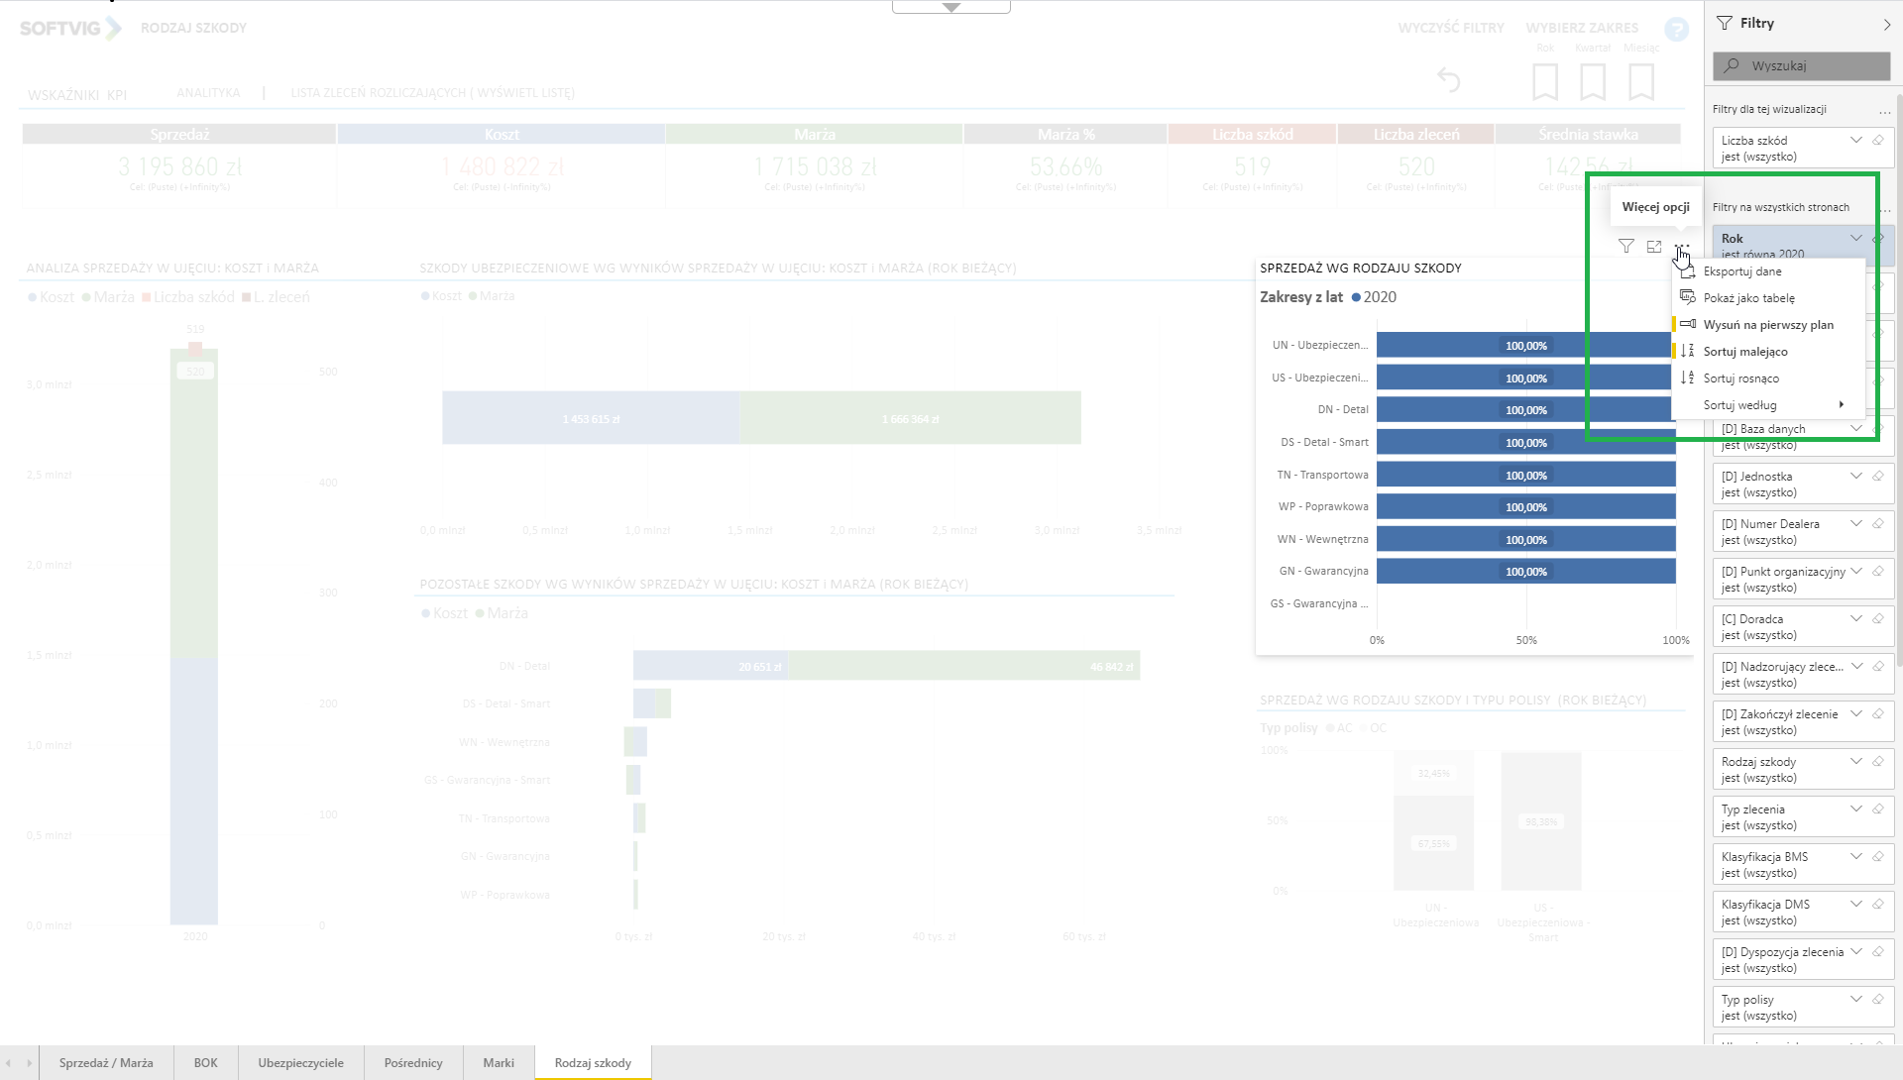Expand the [D] Jednostka filter card
Image resolution: width=1903 pixels, height=1080 pixels.
click(x=1855, y=477)
